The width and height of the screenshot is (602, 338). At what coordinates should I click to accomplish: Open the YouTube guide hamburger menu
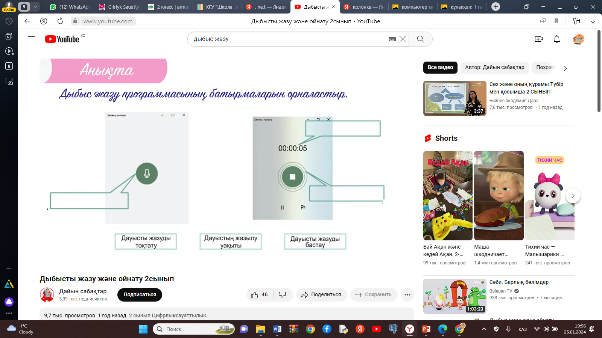click(32, 39)
